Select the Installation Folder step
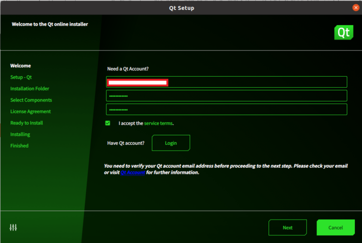362x243 pixels. (x=30, y=89)
